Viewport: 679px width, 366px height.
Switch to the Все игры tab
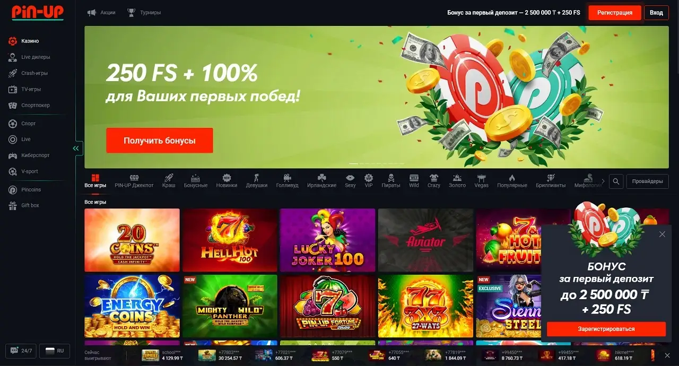click(x=95, y=181)
